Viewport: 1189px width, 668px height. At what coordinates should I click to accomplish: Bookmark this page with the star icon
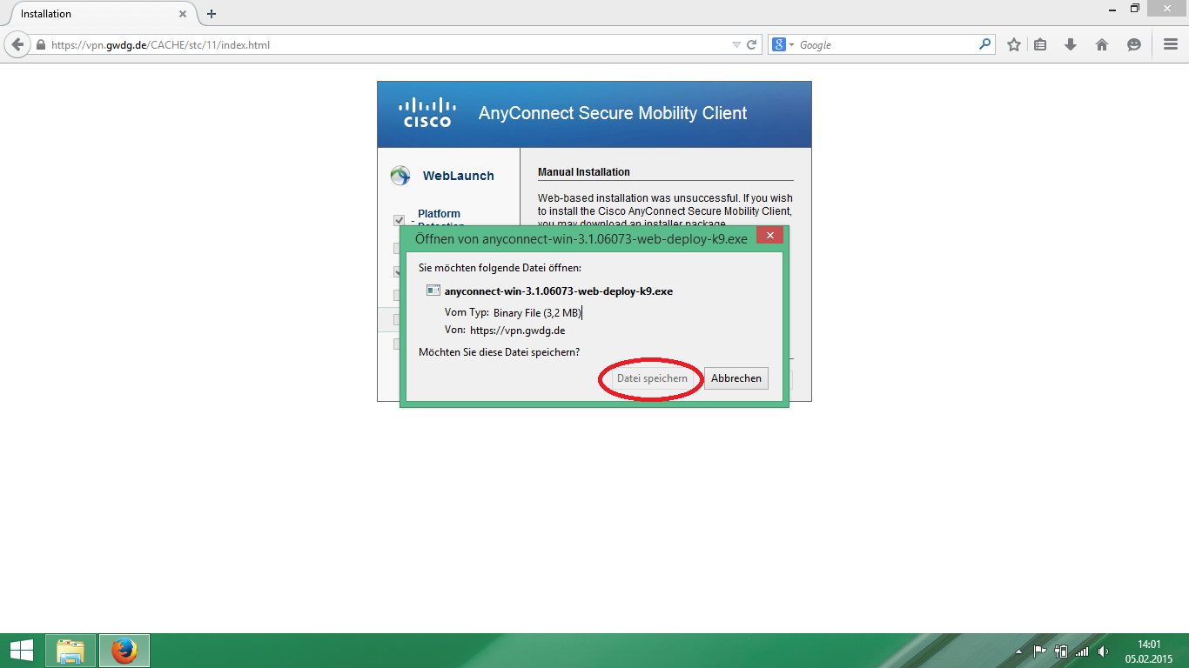click(x=1013, y=44)
